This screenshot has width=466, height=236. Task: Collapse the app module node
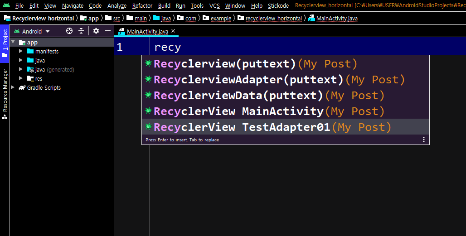click(13, 42)
